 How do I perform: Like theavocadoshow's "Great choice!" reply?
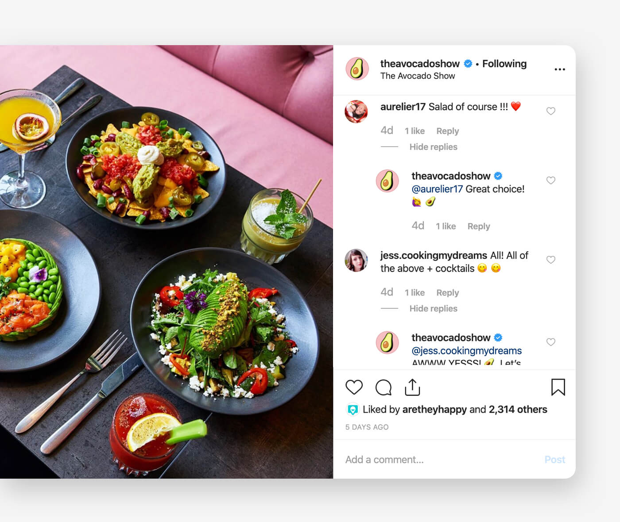click(551, 180)
